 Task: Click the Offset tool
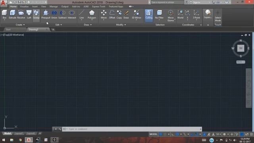point(112,14)
